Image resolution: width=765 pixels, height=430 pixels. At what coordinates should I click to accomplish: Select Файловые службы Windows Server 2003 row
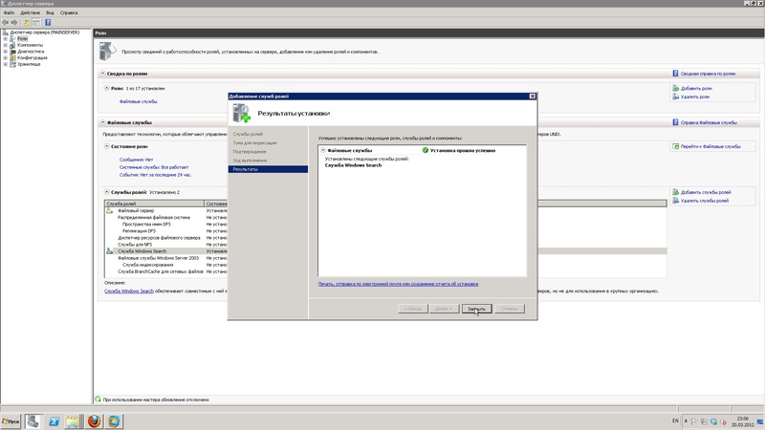tap(158, 258)
